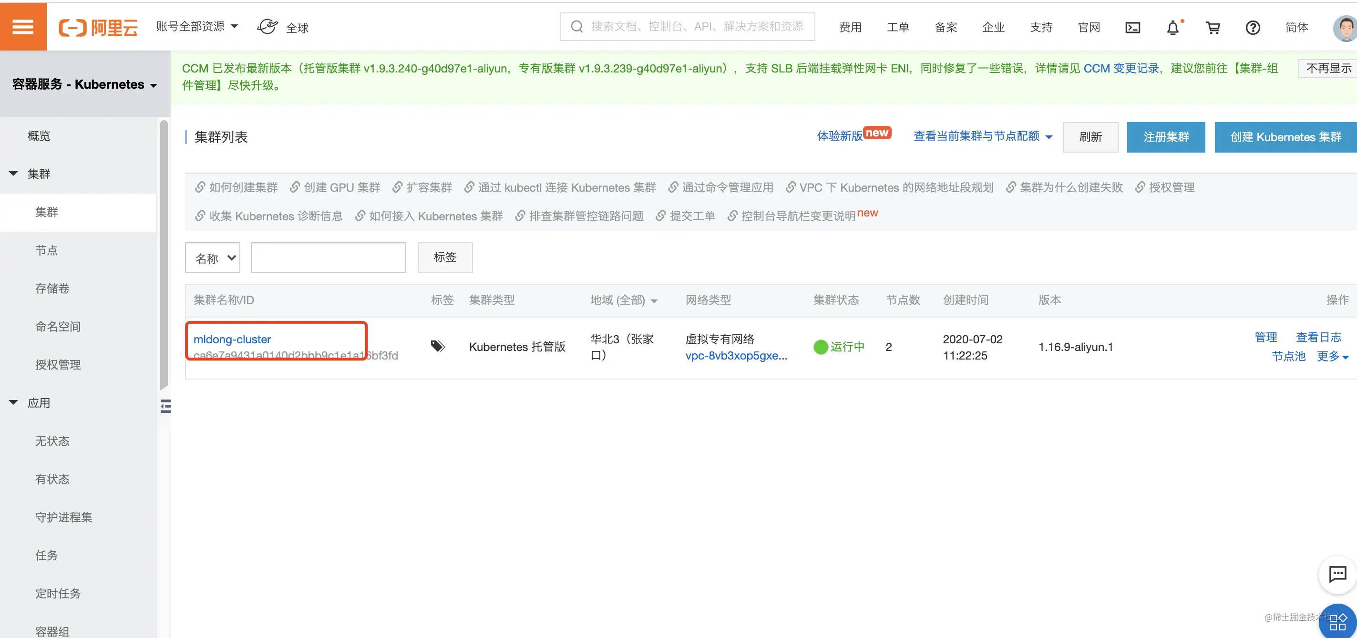Open the 更多 actions dropdown for mldong-cluster
1357x638 pixels.
1332,356
